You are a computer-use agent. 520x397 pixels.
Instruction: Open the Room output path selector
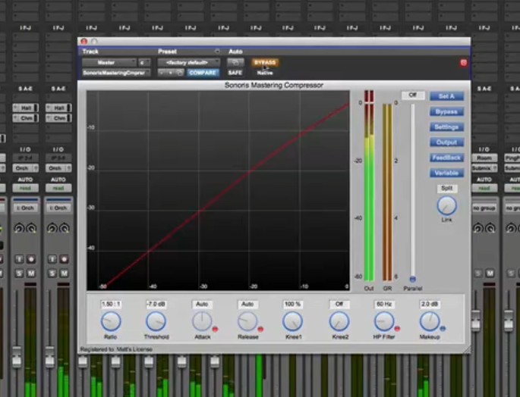484,158
